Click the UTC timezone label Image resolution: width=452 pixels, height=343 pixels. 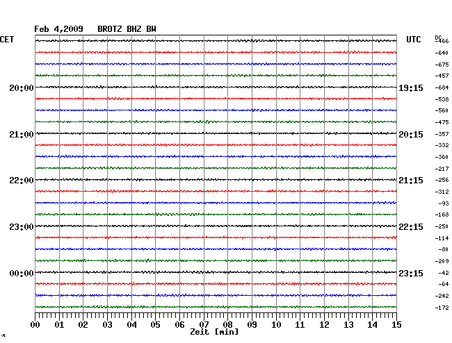[x=414, y=40]
